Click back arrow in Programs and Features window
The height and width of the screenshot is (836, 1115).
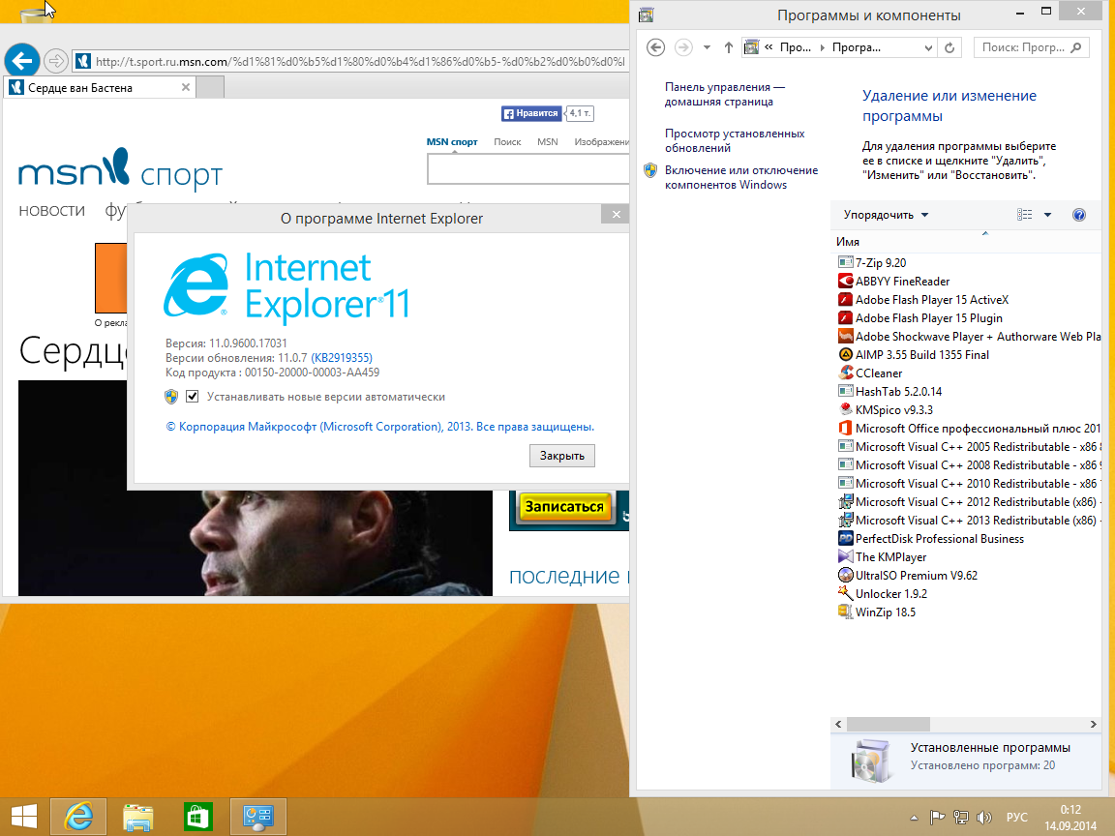pyautogui.click(x=655, y=47)
